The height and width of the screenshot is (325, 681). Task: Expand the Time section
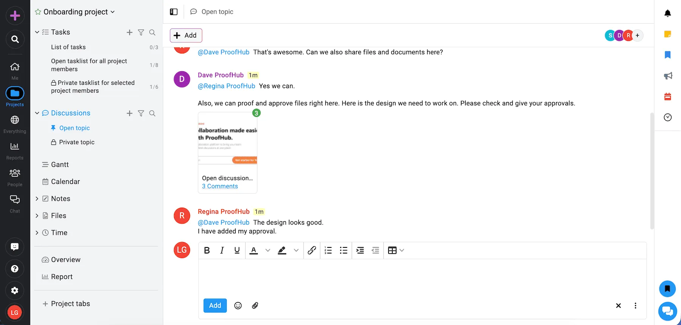pos(37,233)
